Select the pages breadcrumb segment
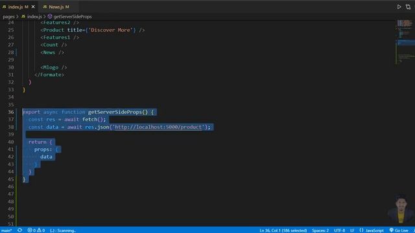The height and width of the screenshot is (233, 415). [8, 17]
